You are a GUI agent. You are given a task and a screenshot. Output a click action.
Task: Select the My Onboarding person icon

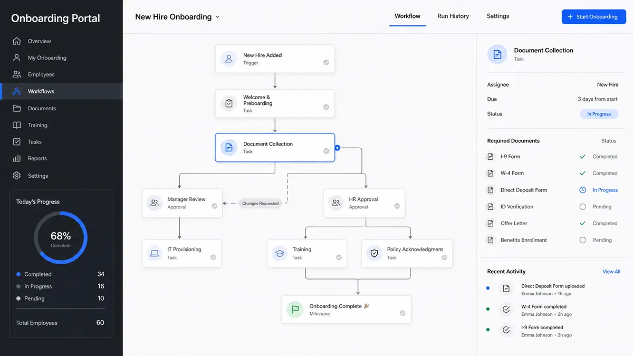click(x=17, y=58)
